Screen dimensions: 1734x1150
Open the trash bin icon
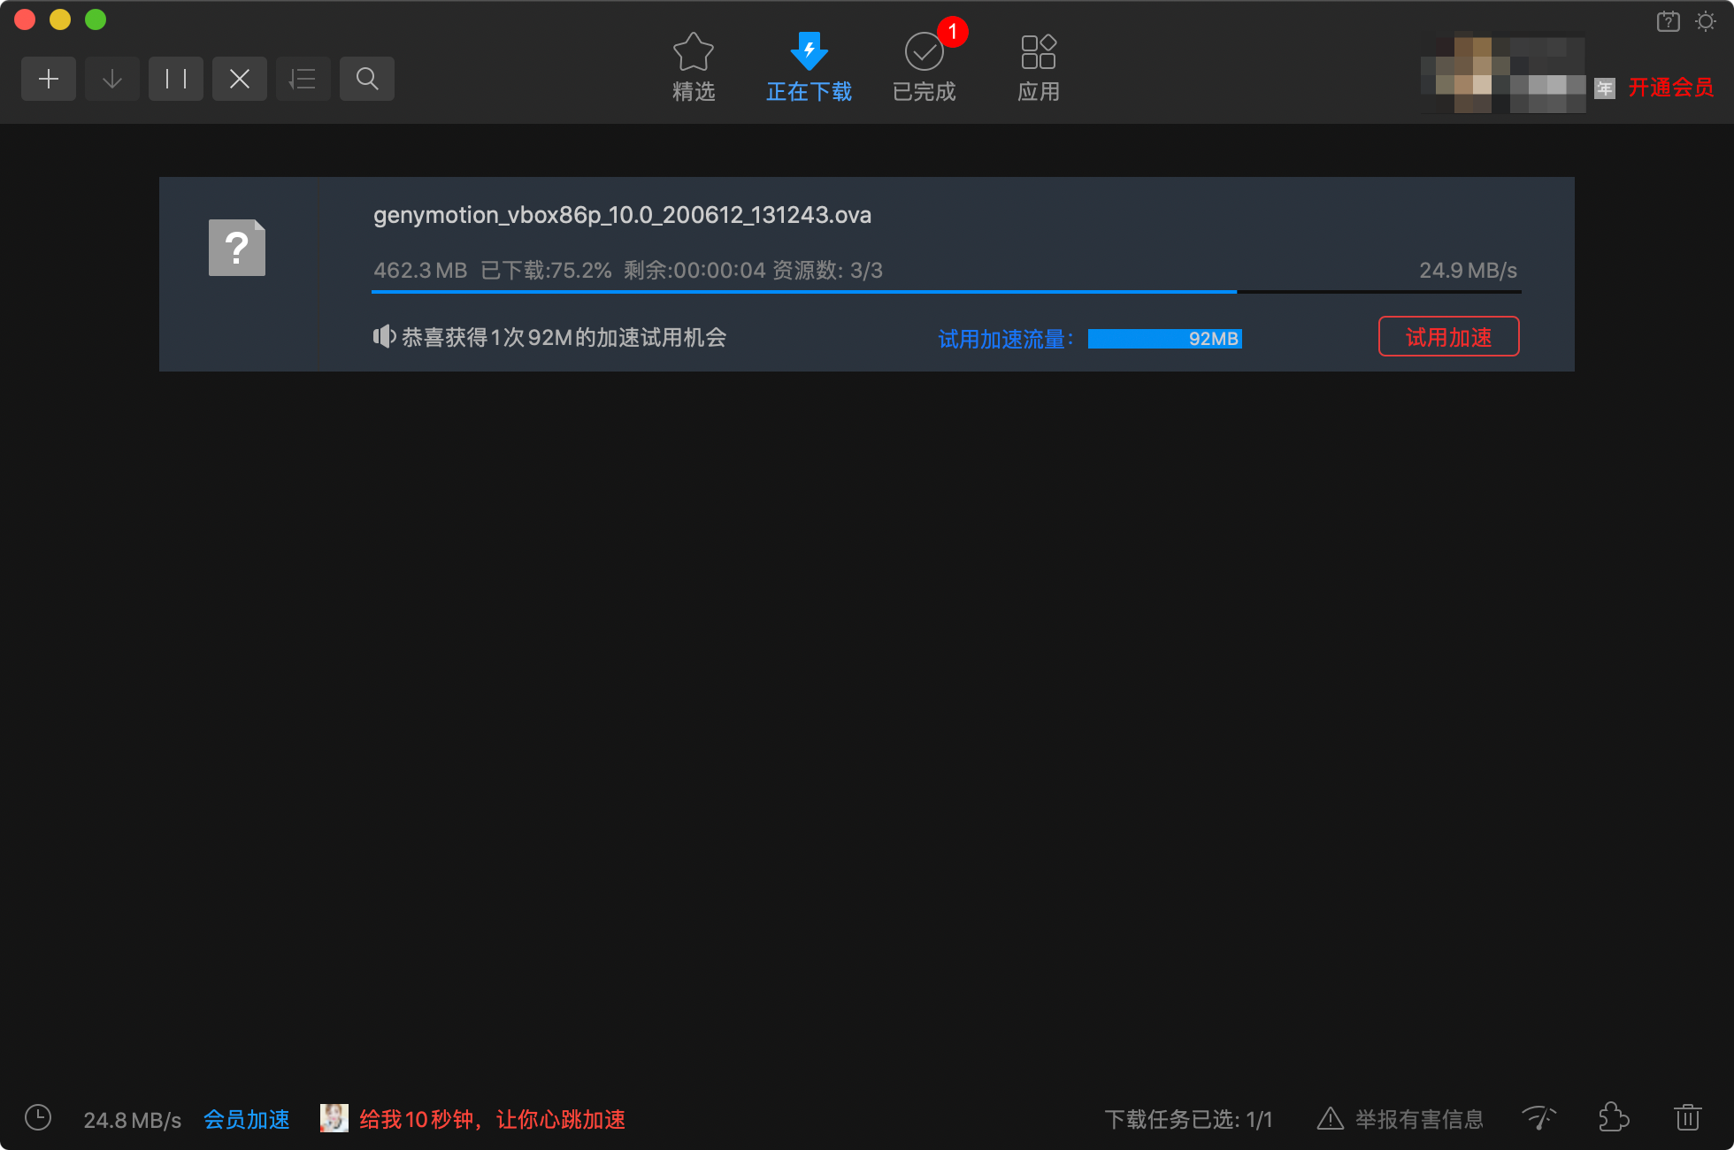1688,1117
